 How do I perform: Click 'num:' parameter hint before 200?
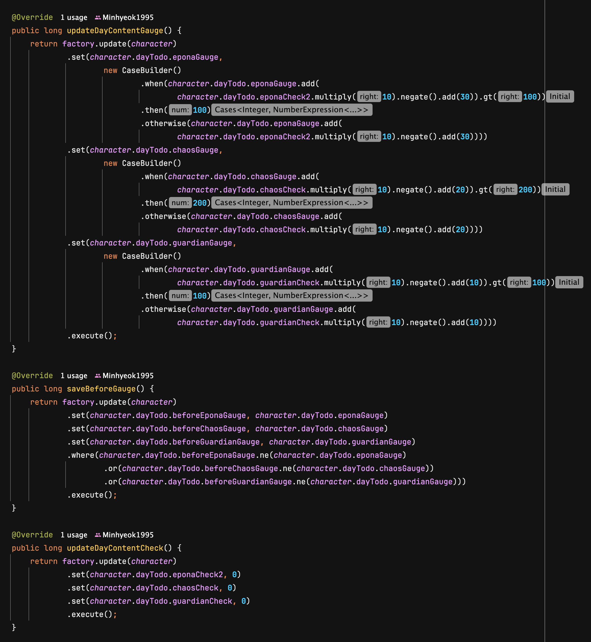pyautogui.click(x=180, y=203)
